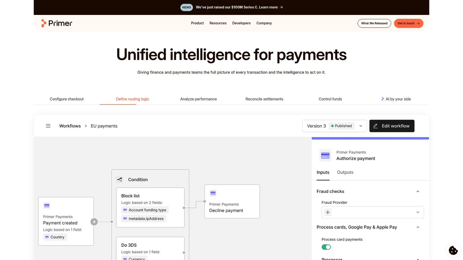Image resolution: width=463 pixels, height=260 pixels.
Task: Open the Company menu
Action: [264, 23]
